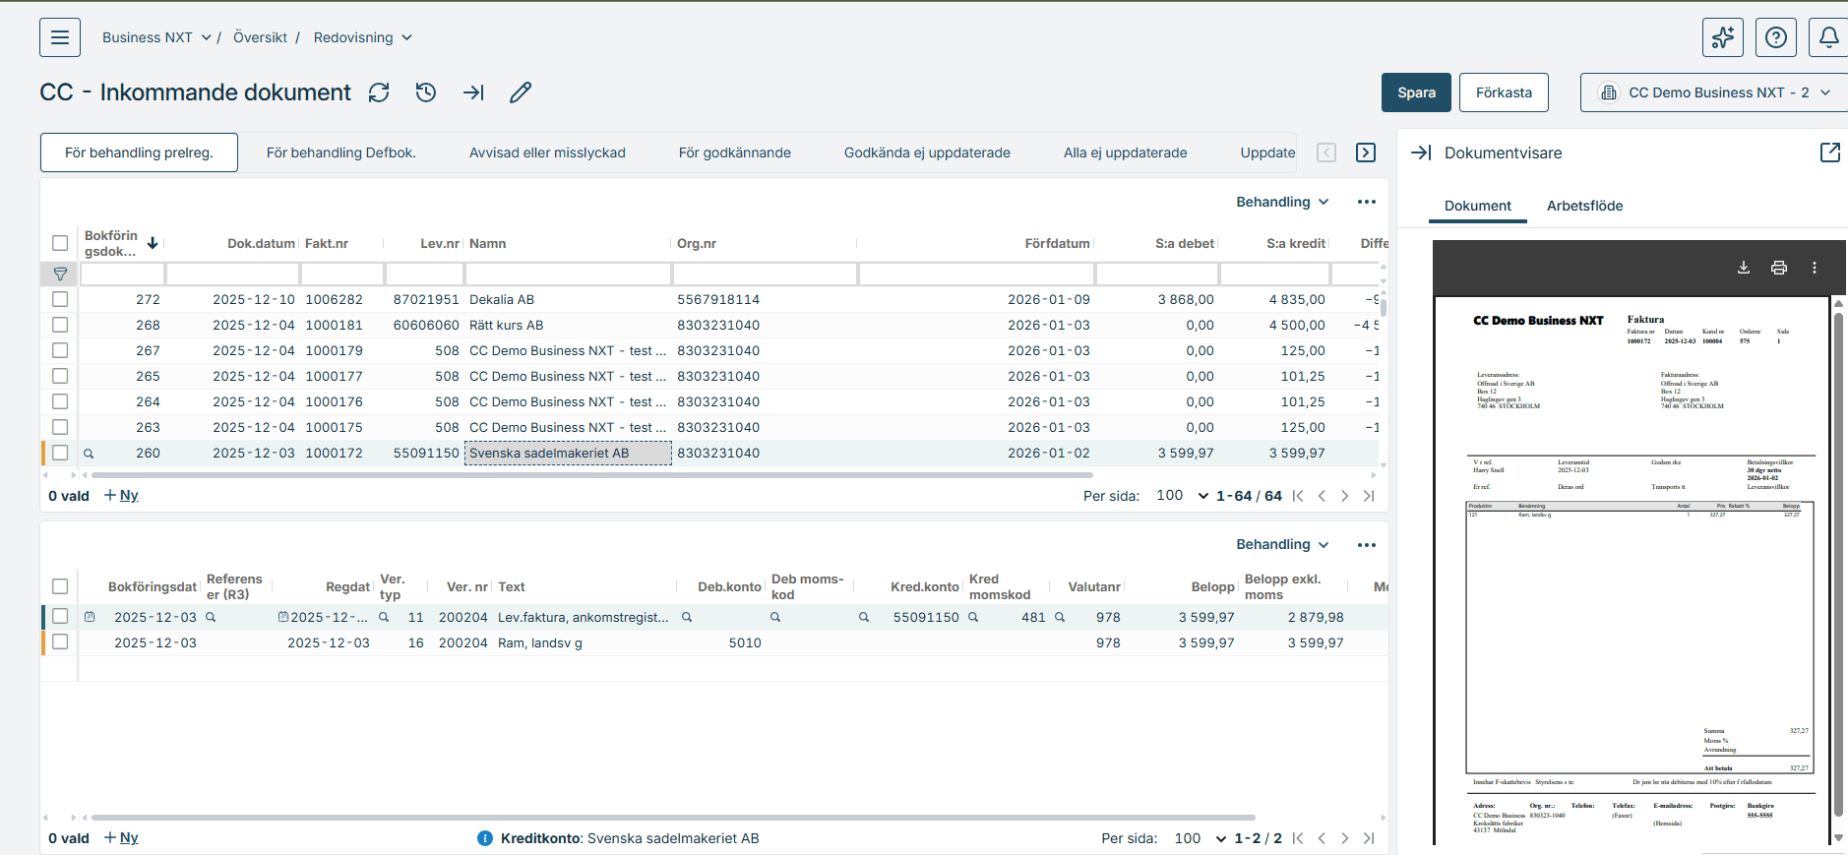
Task: Open calendar icon on first voucher row
Action: 90,617
